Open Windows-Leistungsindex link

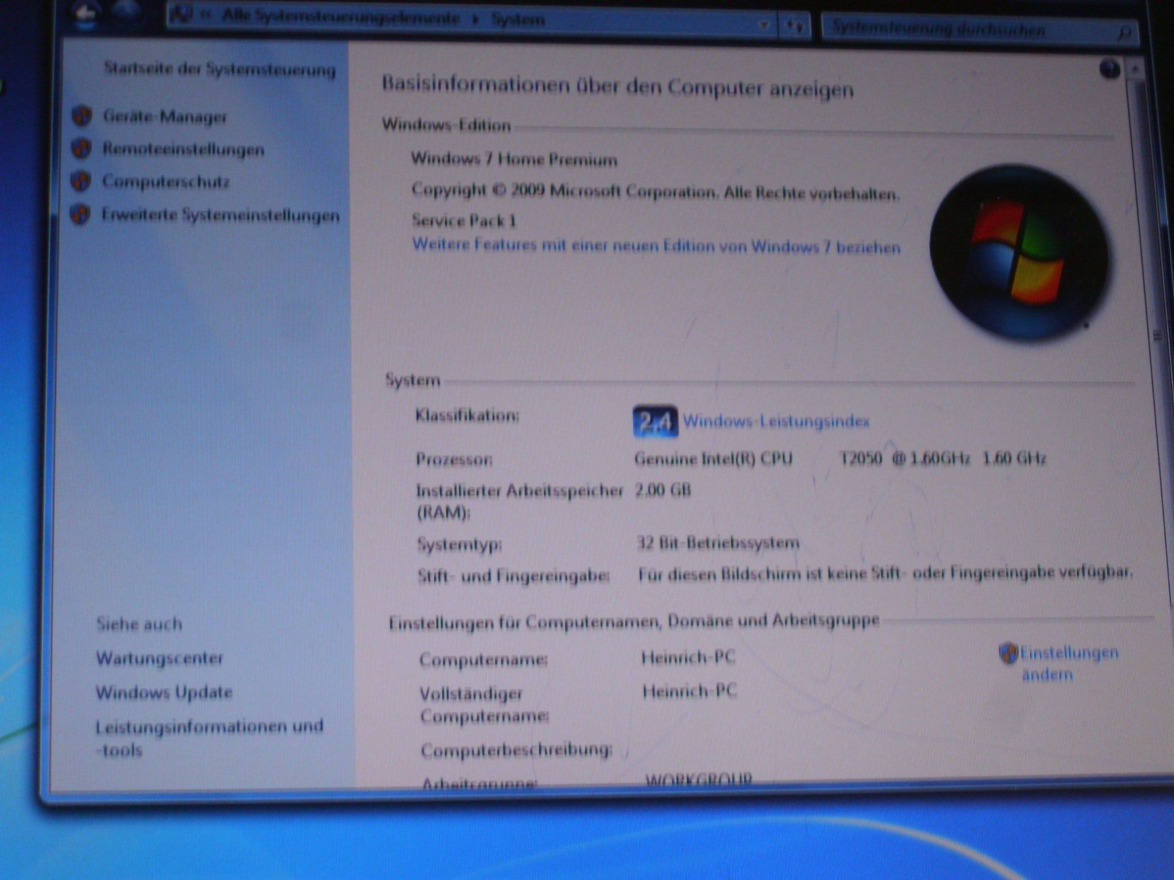click(776, 422)
